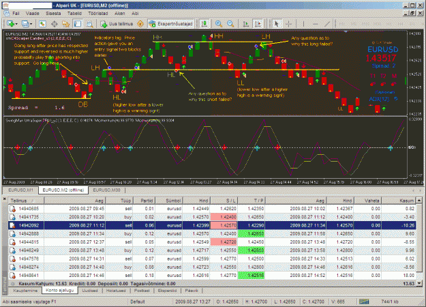This screenshot has width=426, height=307.
Task: Open the 'Abi' menu
Action: coord(135,14)
